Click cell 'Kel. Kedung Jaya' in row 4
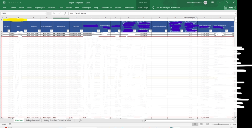Image resolution: width=252 pixels, height=128 pixels. coord(76,35)
